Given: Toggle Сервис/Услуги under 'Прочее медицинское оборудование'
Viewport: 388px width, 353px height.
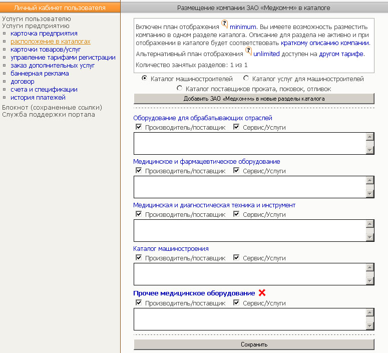Looking at the screenshot, I should tap(236, 302).
